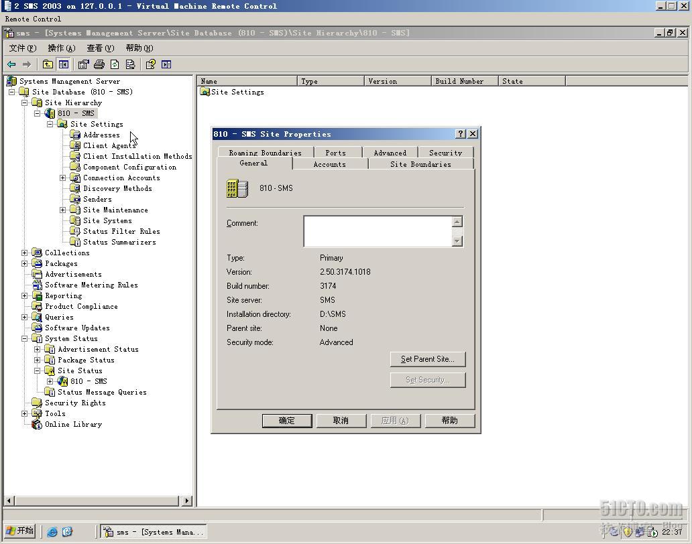Viewport: 692px width, 544px height.
Task: Click the Back arrow toolbar icon
Action: coord(11,64)
